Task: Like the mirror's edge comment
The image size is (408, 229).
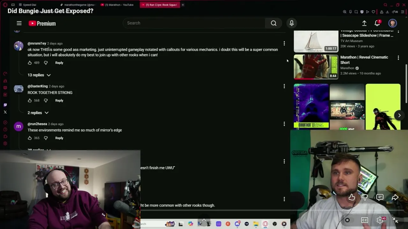Action: 30,138
